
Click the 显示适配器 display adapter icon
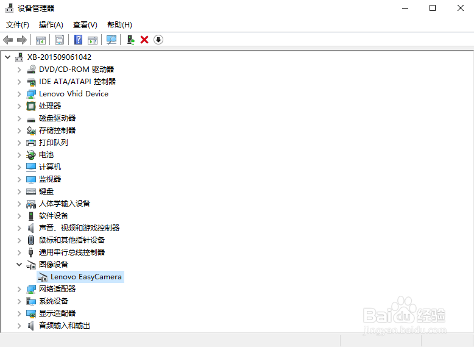(x=31, y=313)
